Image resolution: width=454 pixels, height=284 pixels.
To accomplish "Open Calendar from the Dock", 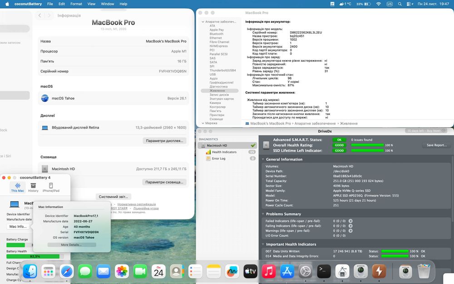I will pos(158,272).
